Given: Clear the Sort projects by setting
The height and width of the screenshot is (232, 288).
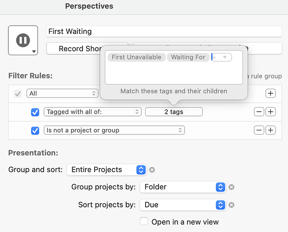Looking at the screenshot, I should (x=231, y=205).
